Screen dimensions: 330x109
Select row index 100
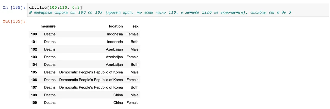(x=34, y=34)
